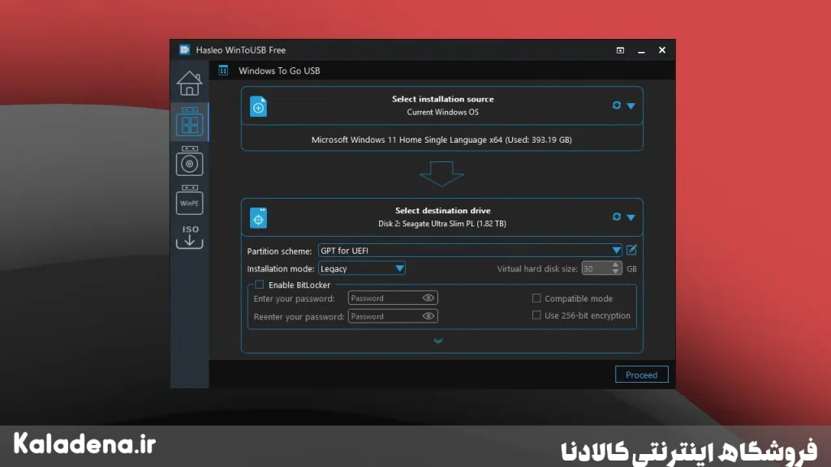The width and height of the screenshot is (831, 467).
Task: Open Windows Installation USB disc icon
Action: click(x=189, y=161)
